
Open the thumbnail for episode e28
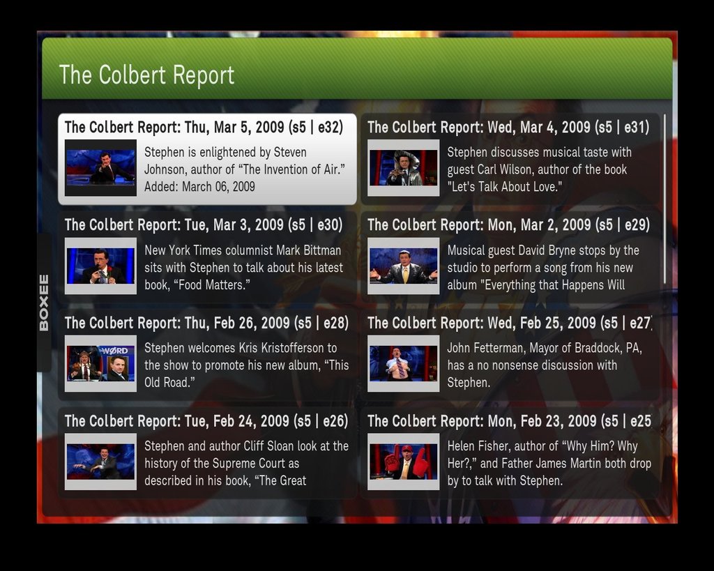pos(100,364)
